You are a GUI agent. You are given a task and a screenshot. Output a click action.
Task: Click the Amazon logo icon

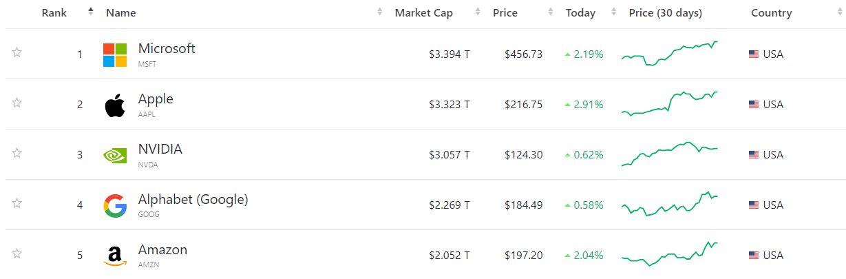click(x=115, y=256)
